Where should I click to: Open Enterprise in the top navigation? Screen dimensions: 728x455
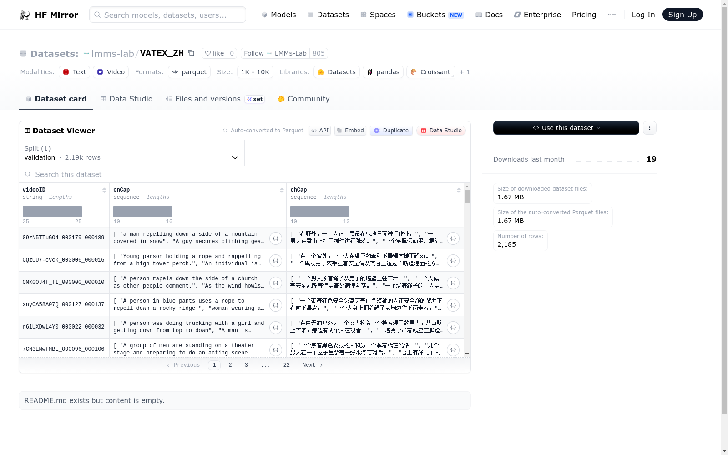[x=537, y=15]
